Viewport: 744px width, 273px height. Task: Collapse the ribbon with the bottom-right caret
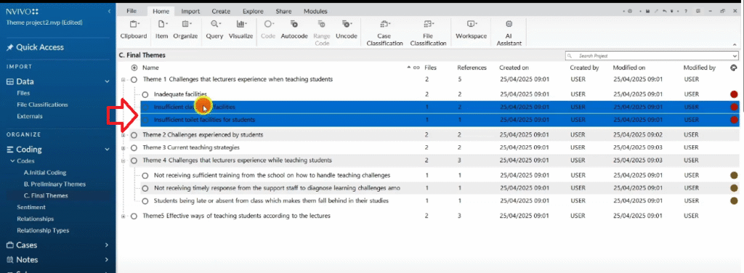coord(735,44)
